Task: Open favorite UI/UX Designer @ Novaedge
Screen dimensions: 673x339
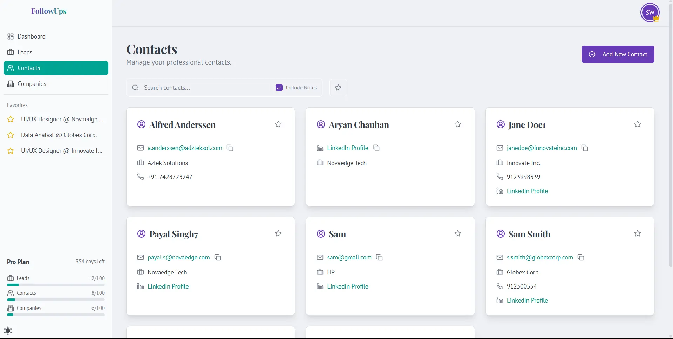Action: 56,119
